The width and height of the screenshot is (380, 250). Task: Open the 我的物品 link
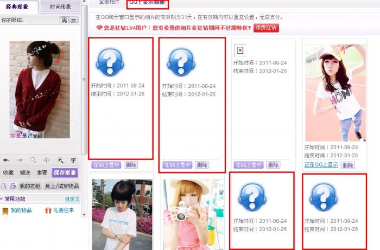click(21, 210)
